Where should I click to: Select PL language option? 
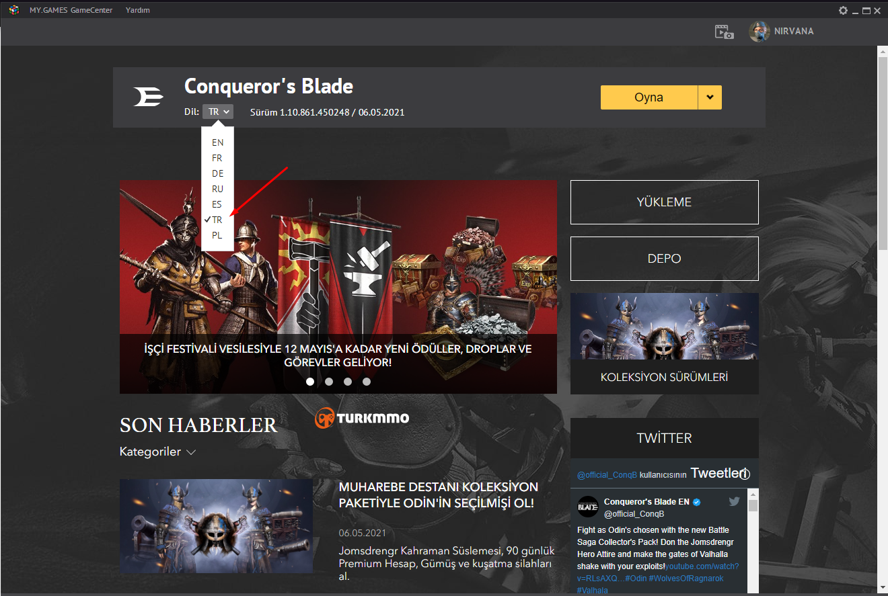pyautogui.click(x=217, y=235)
